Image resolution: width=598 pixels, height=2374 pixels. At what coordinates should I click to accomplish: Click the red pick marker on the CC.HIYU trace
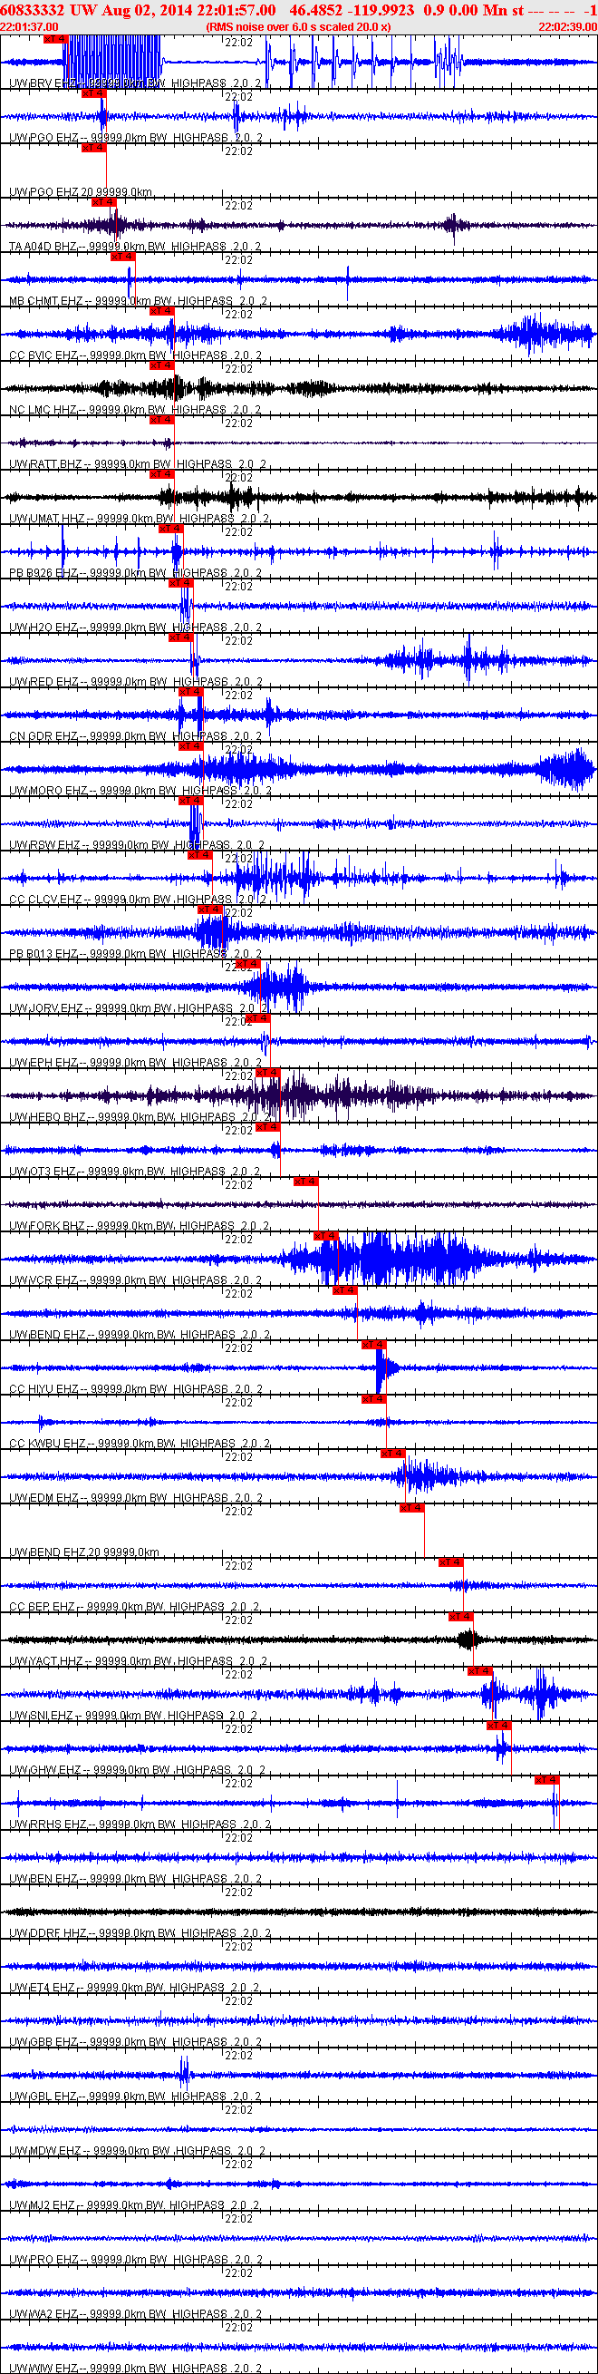click(373, 1345)
